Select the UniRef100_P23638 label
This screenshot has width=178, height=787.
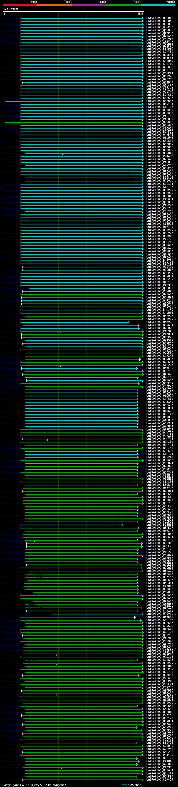[160, 678]
